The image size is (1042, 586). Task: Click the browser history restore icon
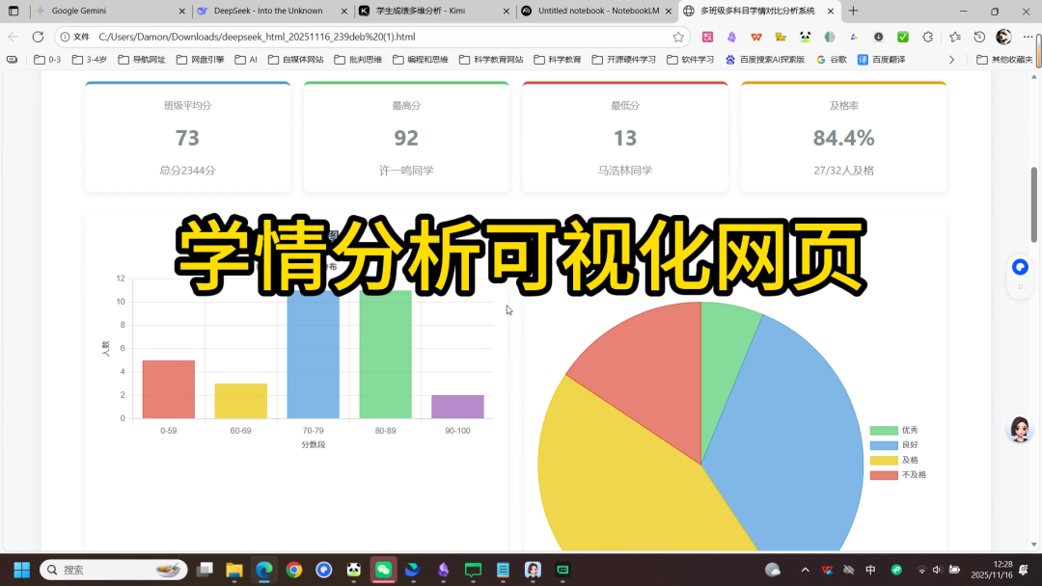click(x=979, y=36)
